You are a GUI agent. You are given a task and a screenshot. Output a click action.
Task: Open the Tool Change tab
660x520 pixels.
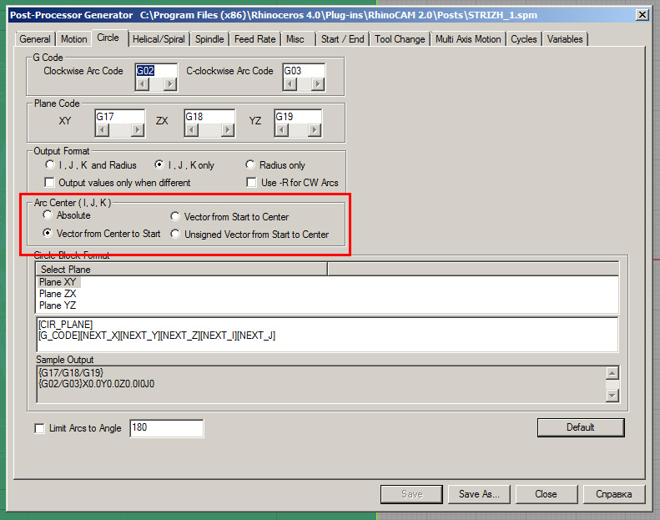click(x=400, y=39)
